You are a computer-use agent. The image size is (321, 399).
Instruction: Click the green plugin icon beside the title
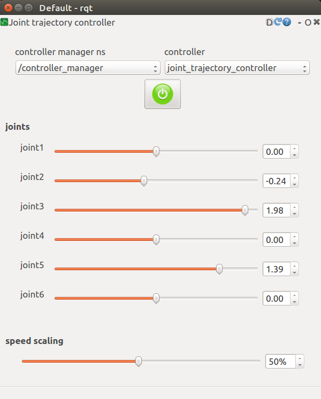tap(4, 22)
